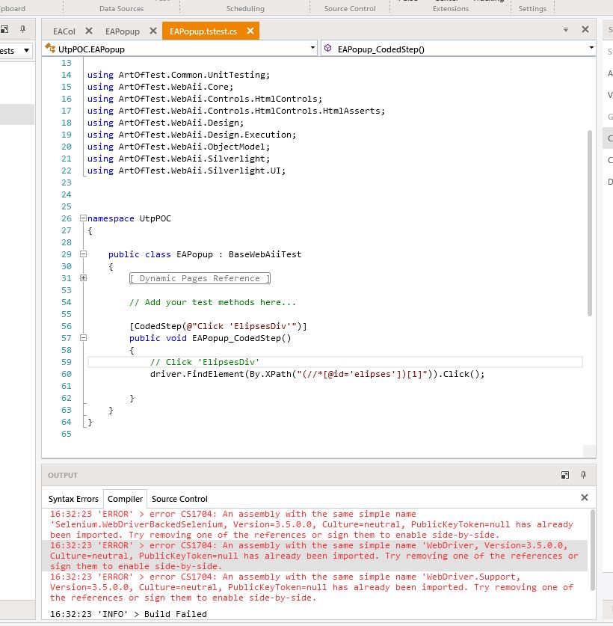Collapse the UtpPOC namespace block
The image size is (613, 626).
coord(83,218)
